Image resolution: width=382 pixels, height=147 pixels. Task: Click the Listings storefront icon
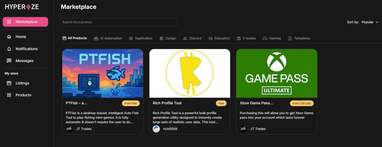9,83
